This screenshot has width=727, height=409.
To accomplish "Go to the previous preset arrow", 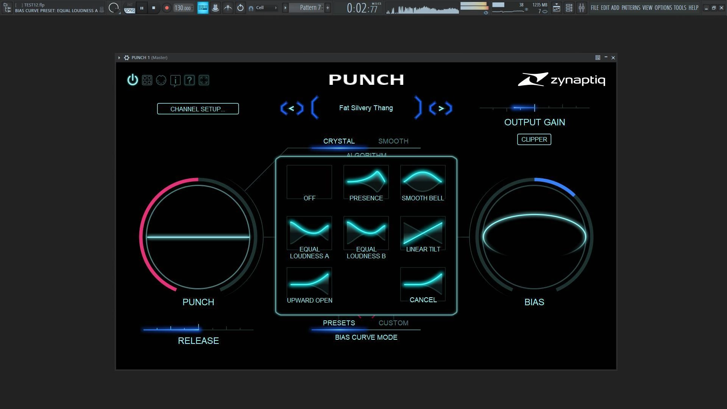I will point(292,108).
